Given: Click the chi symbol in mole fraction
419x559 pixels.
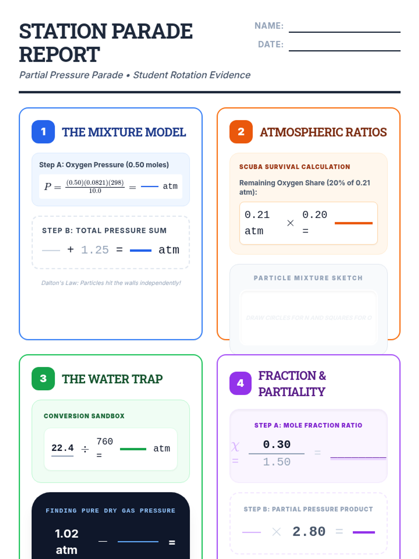Looking at the screenshot, I should click(235, 447).
